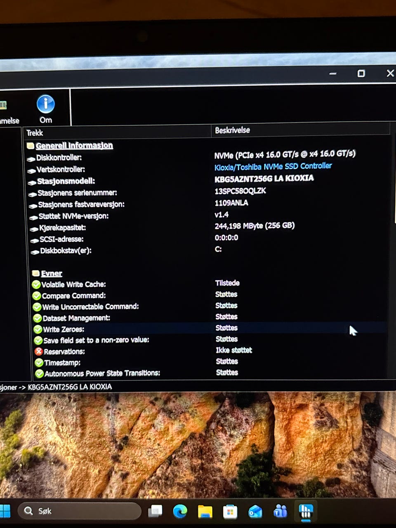Select the Generell informasjon heading
The width and height of the screenshot is (396, 528).
74,146
